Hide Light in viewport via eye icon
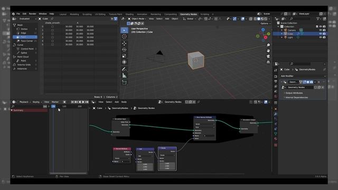Screen dimensions: 338x190 coord(321,37)
